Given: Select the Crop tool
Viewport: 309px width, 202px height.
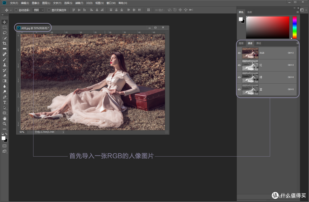Looking at the screenshot, I should tap(4, 43).
